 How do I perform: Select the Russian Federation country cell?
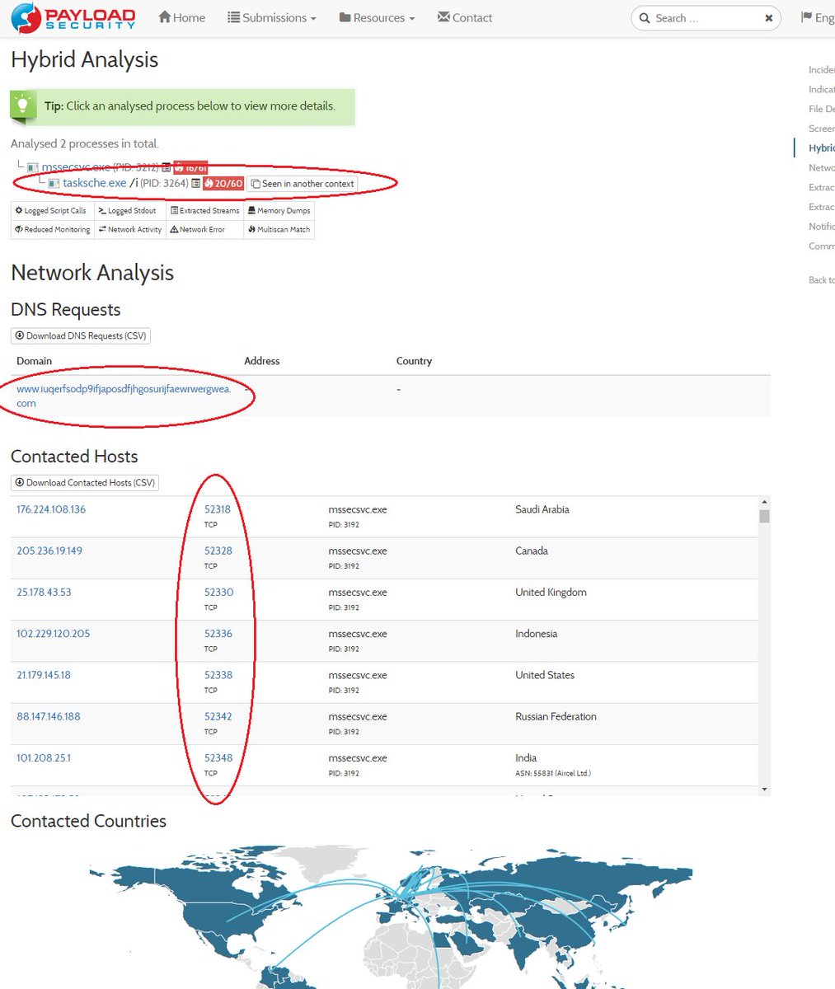coord(556,716)
